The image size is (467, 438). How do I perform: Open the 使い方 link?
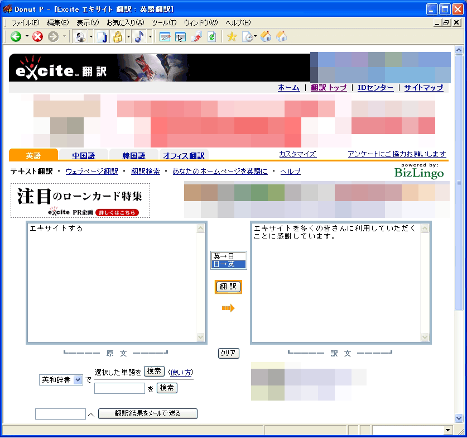click(181, 373)
